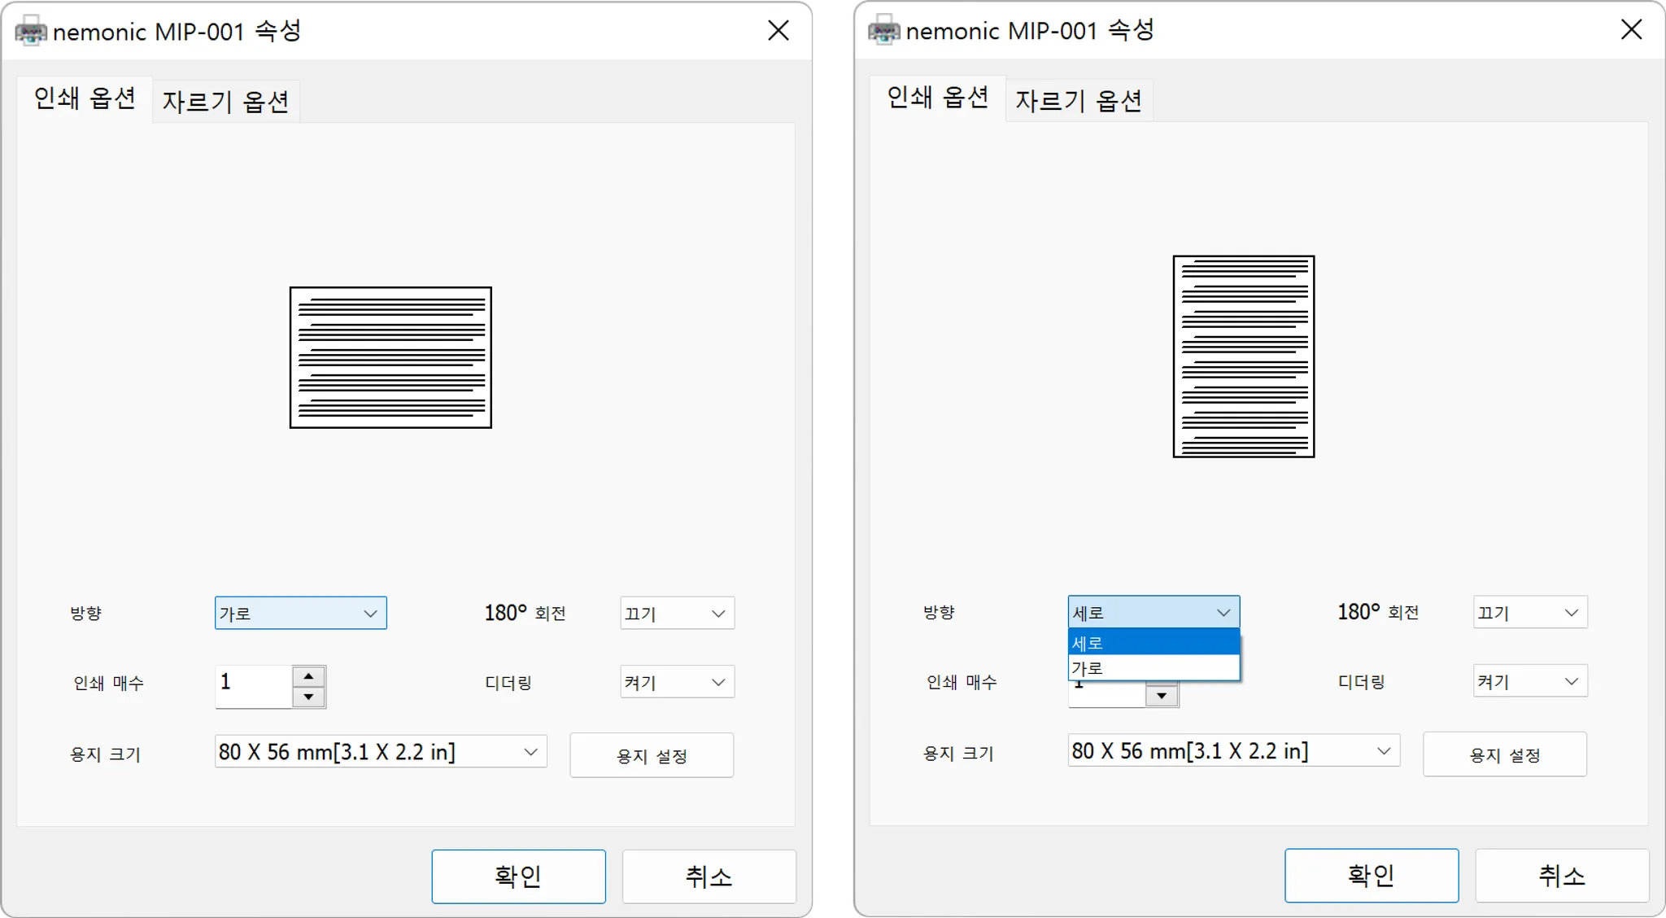Click the printer icon in right dialog title
This screenshot has width=1666, height=918.
[x=883, y=31]
